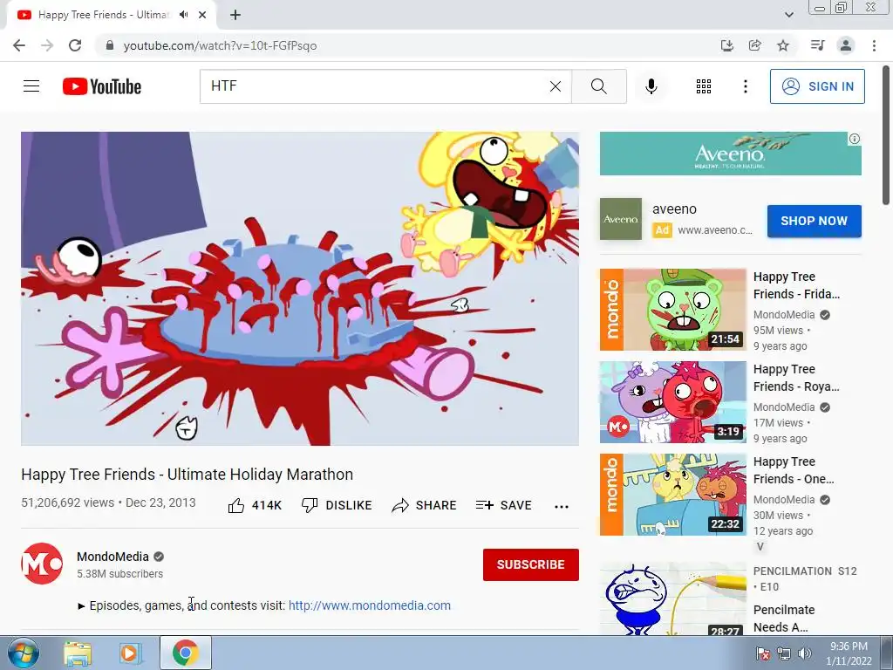Click the magnifying glass search button
893x670 pixels.
[598, 86]
